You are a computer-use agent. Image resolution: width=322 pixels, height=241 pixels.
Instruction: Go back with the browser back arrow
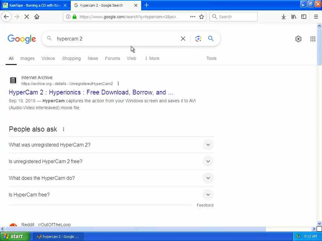(x=6, y=17)
